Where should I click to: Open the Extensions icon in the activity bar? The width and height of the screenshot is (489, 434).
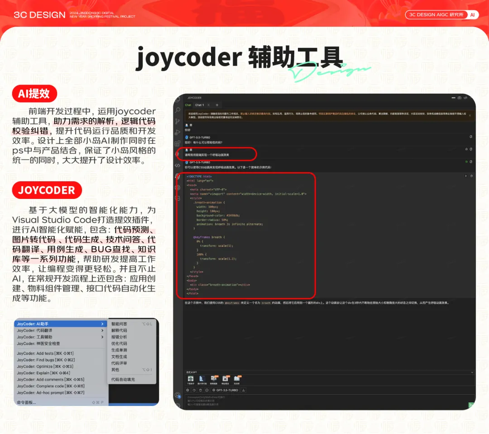pos(177,143)
